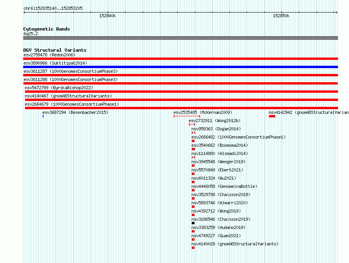Viewport: 349px width, 263px height.
Task: Click the 152850k ruler tick label
Action: [x=281, y=16]
